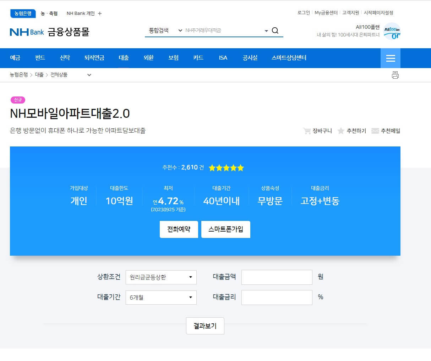Click breadcrumb 농협은행 link
Viewport: 431px width, 361px height.
[x=19, y=75]
